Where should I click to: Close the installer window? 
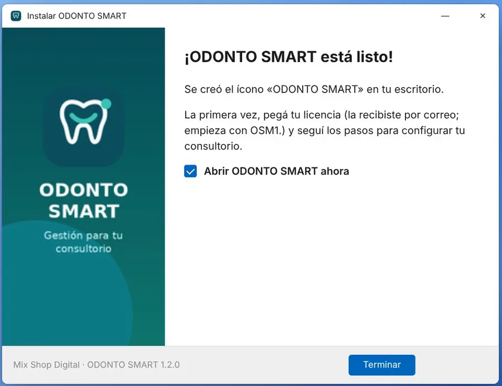click(x=483, y=16)
